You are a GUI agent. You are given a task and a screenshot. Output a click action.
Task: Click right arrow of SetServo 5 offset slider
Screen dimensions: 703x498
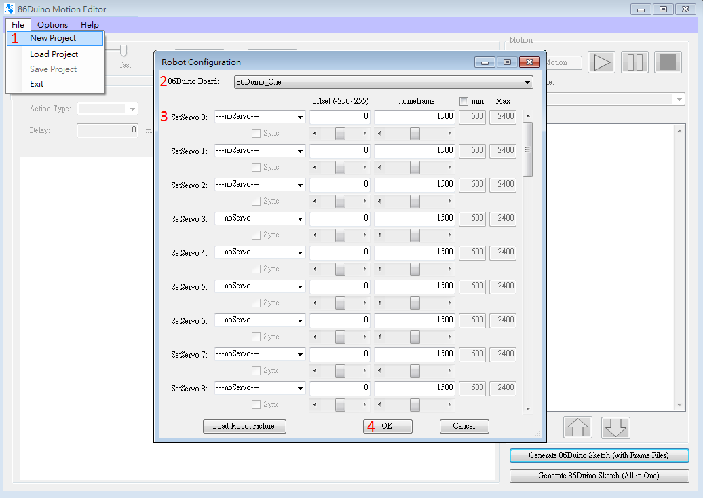click(364, 303)
